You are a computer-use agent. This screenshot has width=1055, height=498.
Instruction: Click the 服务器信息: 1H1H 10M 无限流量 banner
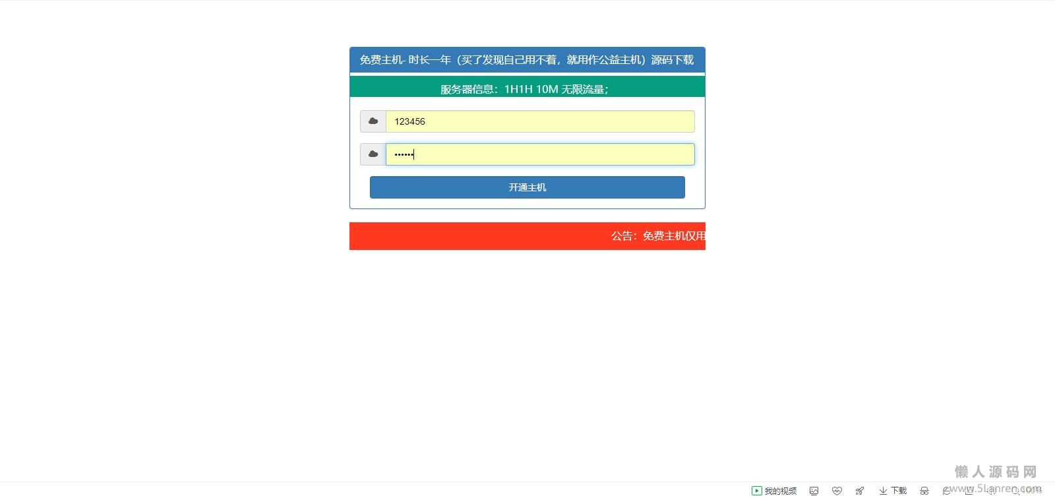pos(527,87)
